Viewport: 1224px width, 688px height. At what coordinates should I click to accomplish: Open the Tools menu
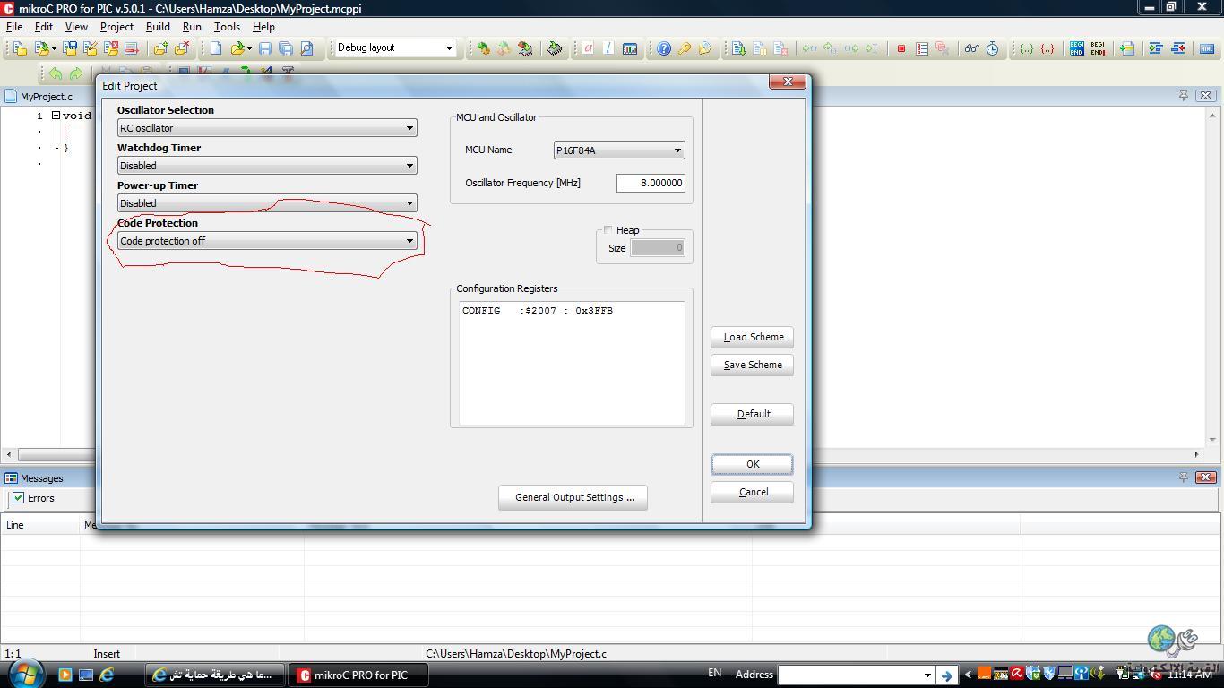(227, 27)
